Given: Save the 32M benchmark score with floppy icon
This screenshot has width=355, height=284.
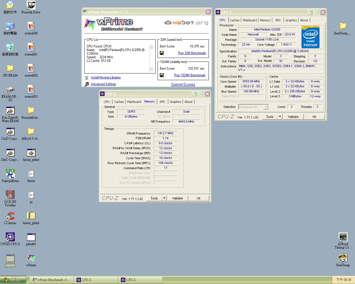Looking at the screenshot, I should (x=162, y=53).
